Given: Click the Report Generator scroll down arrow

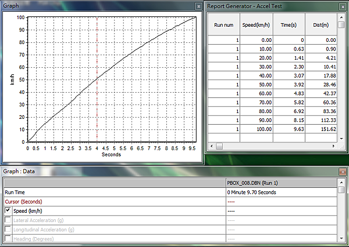Looking at the screenshot, I should click(341, 139).
